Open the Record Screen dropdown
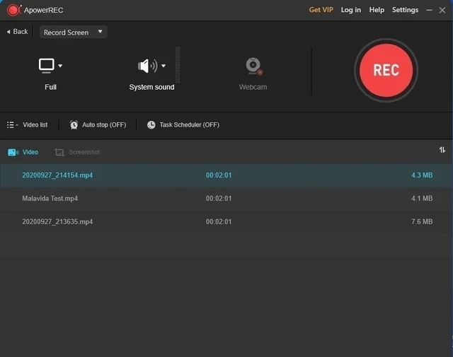453x357 pixels. click(74, 32)
